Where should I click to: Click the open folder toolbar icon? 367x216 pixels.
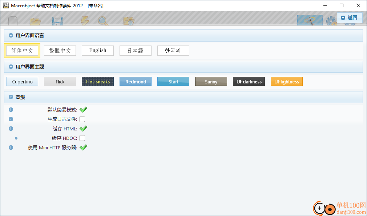35,21
